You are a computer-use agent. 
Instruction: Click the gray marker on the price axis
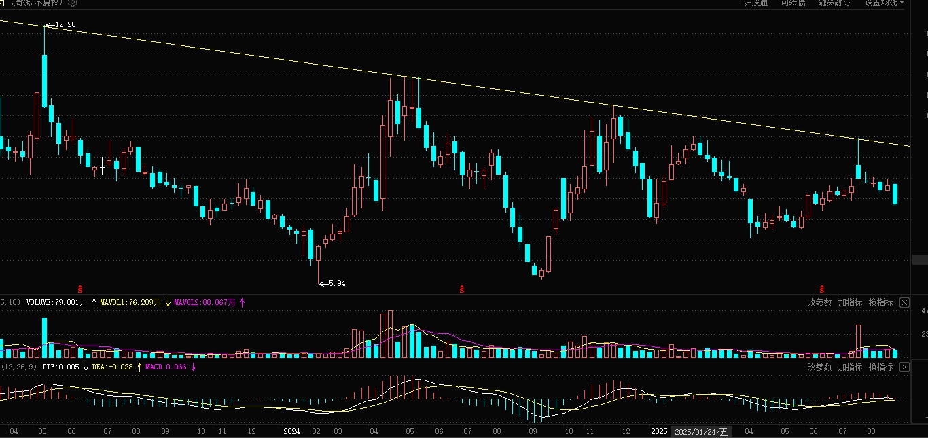(919, 259)
